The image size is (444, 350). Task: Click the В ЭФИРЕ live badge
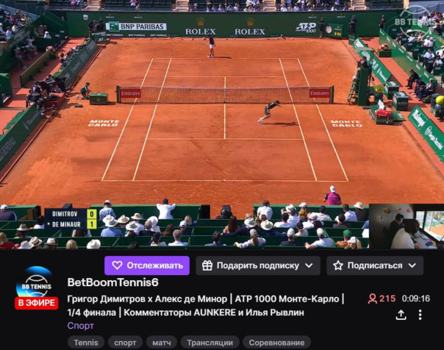click(37, 303)
